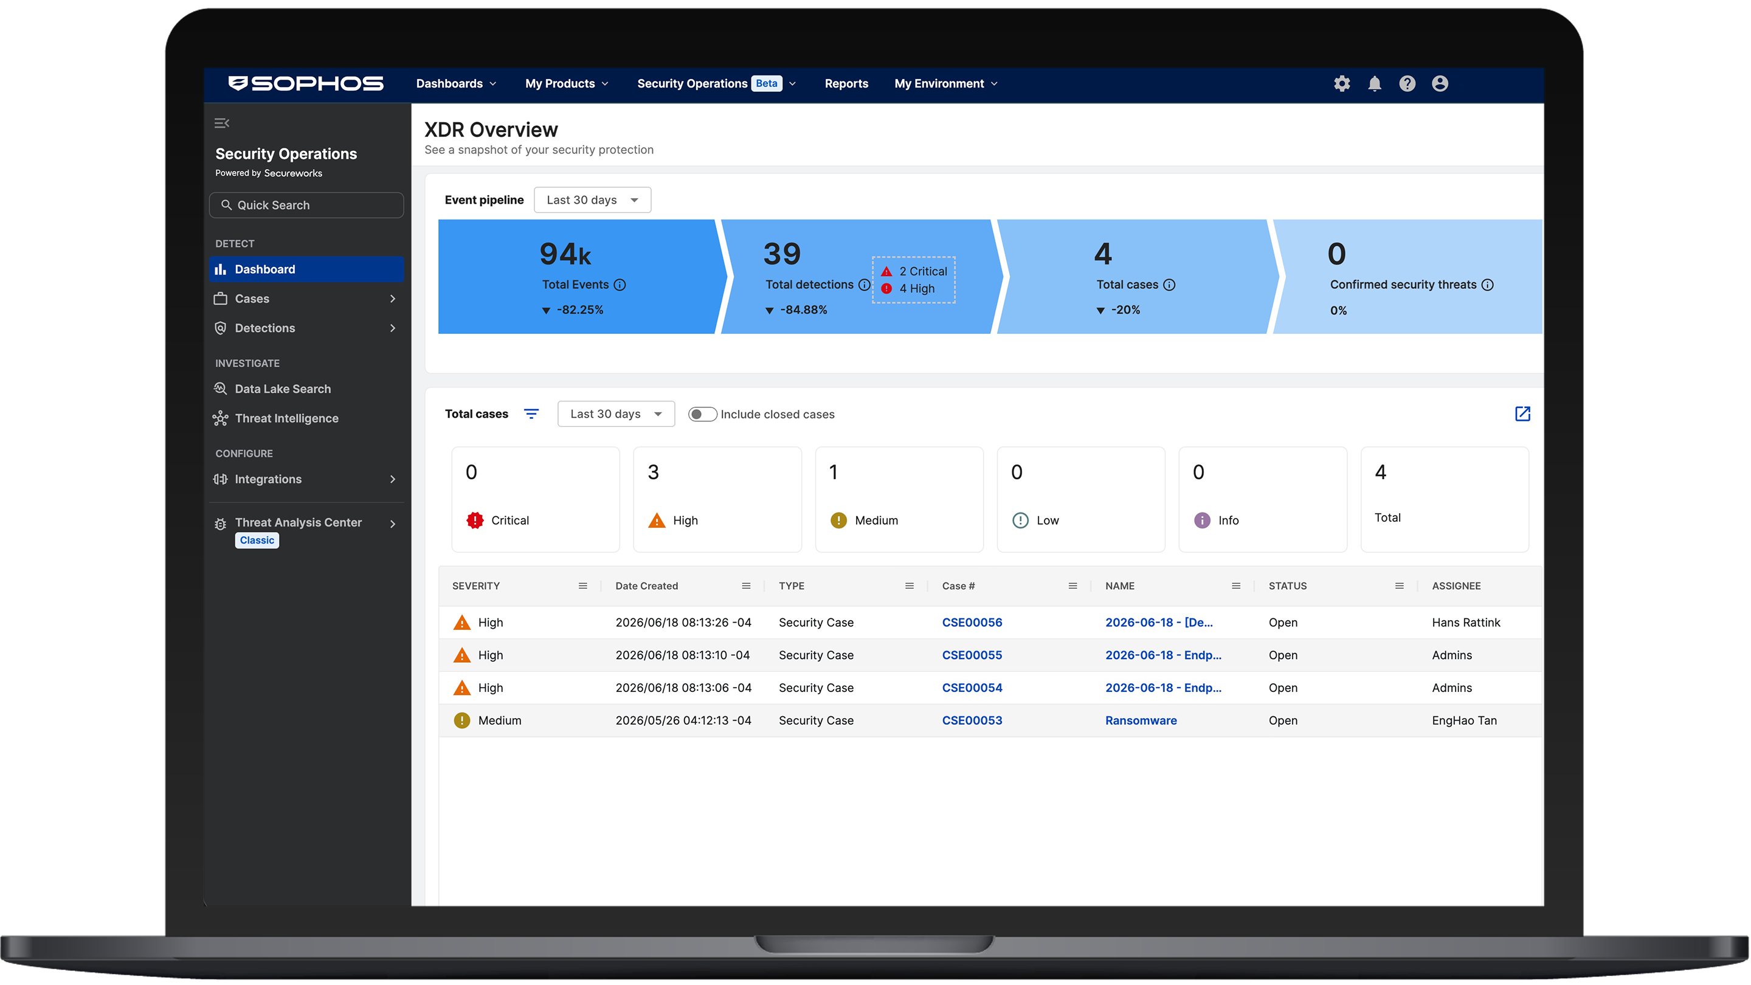Open Total cases Last 30 days dropdown
This screenshot has width=1751, height=985.
coord(616,414)
